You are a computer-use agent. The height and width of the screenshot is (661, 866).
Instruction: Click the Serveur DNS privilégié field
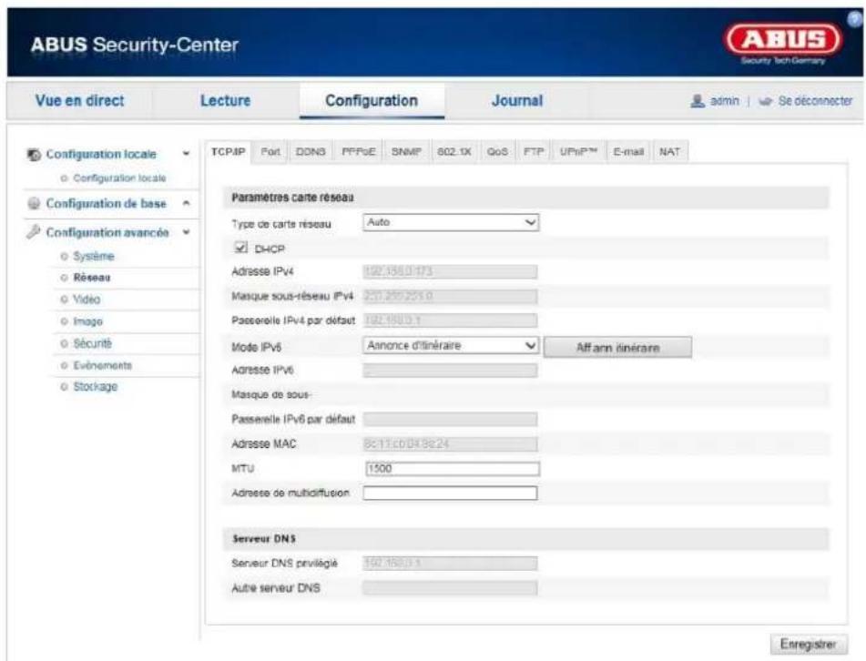click(450, 563)
